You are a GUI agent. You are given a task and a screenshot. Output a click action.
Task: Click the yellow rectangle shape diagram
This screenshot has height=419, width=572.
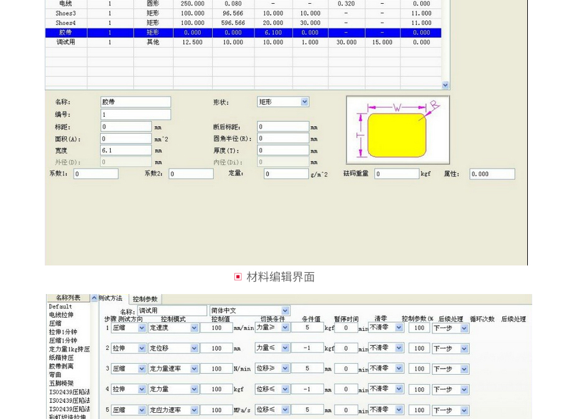pos(396,133)
